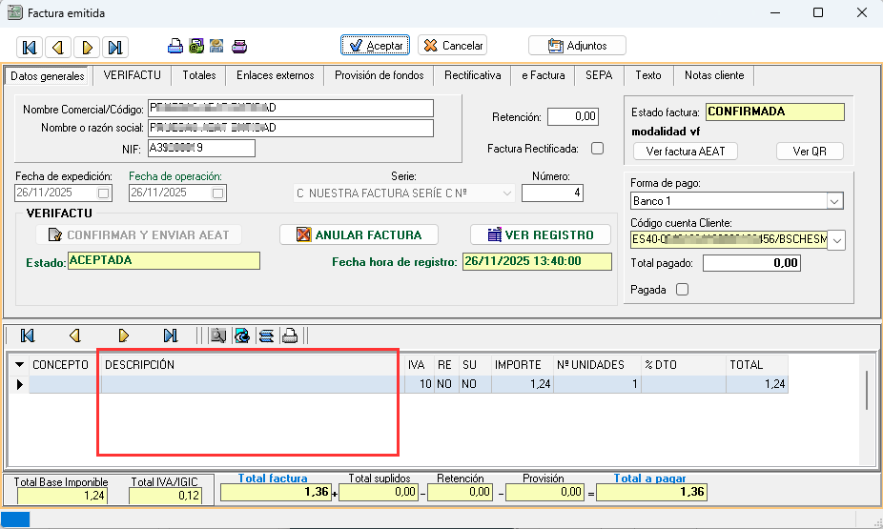Expand the Código cuenta Cliente dropdown
Screen dimensions: 883x529
tap(837, 240)
